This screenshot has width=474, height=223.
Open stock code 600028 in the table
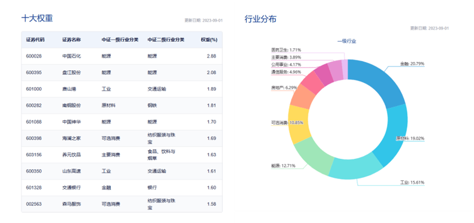[x=34, y=57]
